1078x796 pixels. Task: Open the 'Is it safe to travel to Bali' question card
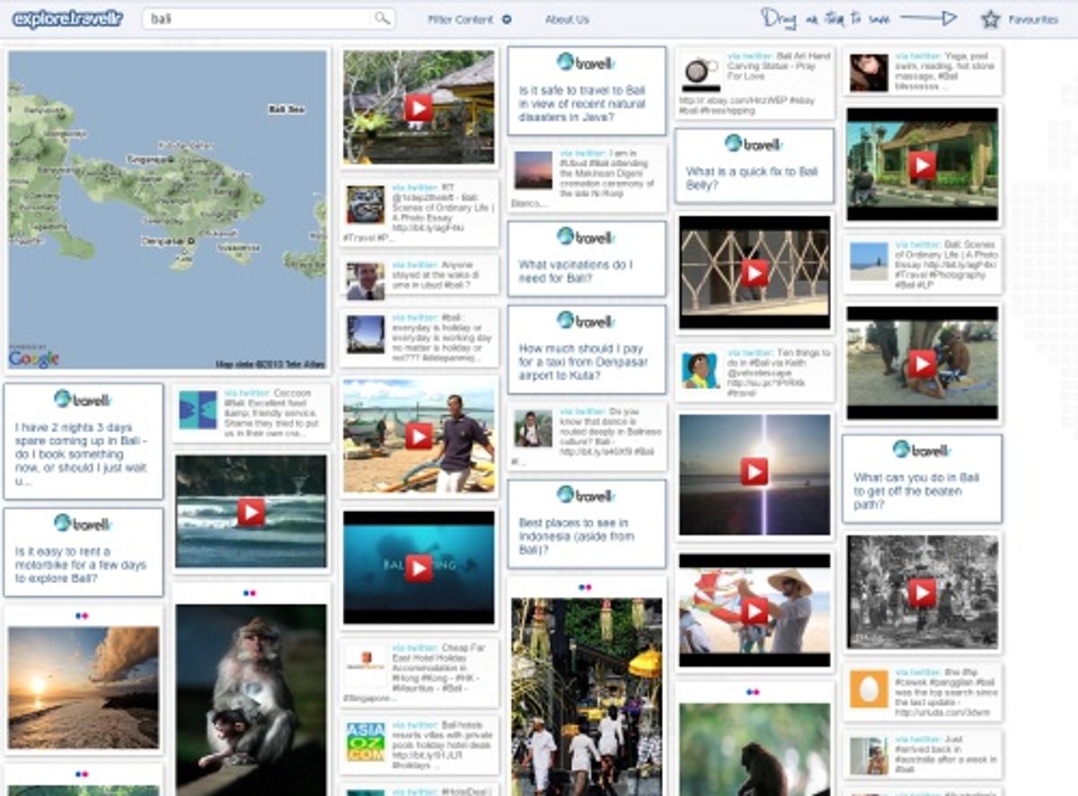(587, 90)
